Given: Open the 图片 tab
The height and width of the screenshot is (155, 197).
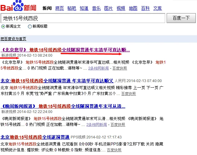Looking at the screenshot, I should click(108, 8).
